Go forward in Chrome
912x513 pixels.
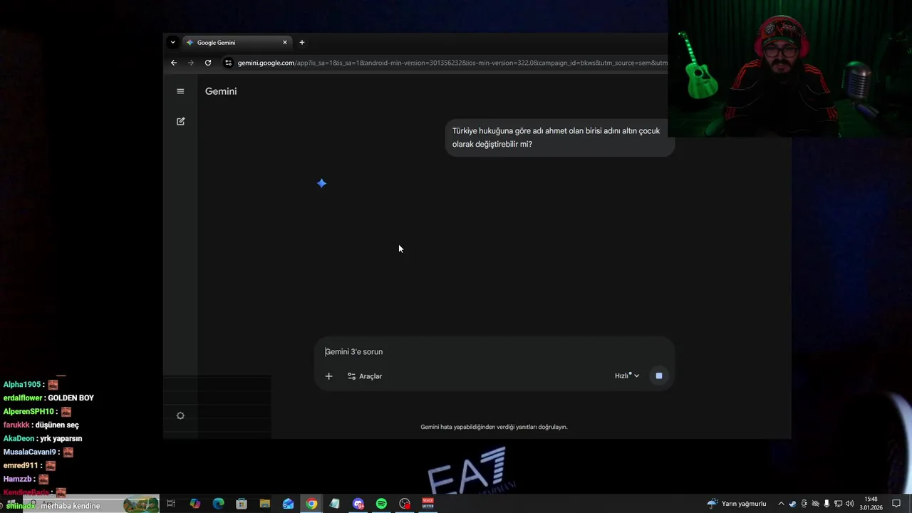(x=191, y=63)
